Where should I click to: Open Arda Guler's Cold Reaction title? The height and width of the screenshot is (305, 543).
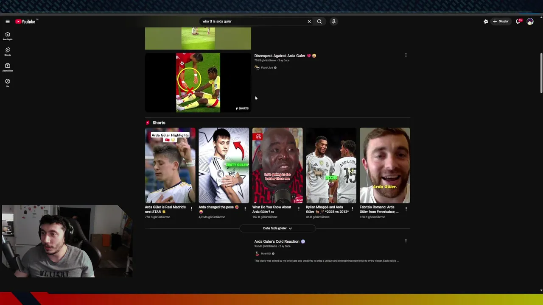280,241
